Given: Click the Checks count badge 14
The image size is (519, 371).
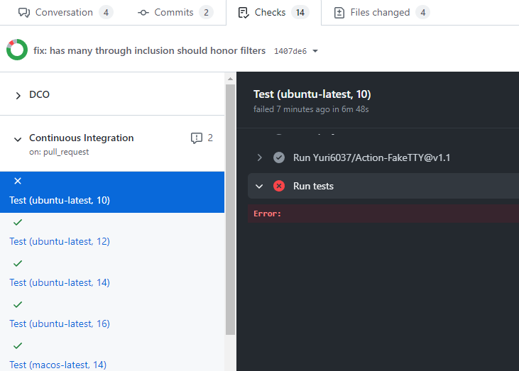Looking at the screenshot, I should pyautogui.click(x=300, y=13).
